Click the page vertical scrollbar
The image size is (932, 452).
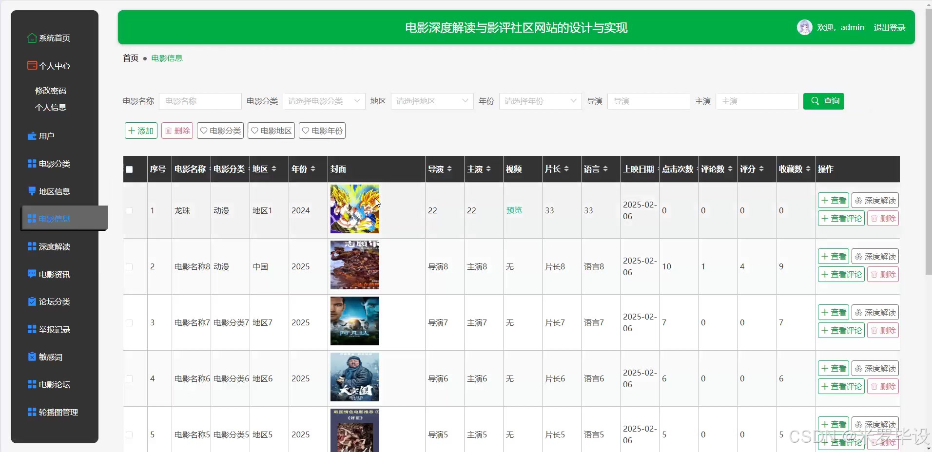[928, 141]
